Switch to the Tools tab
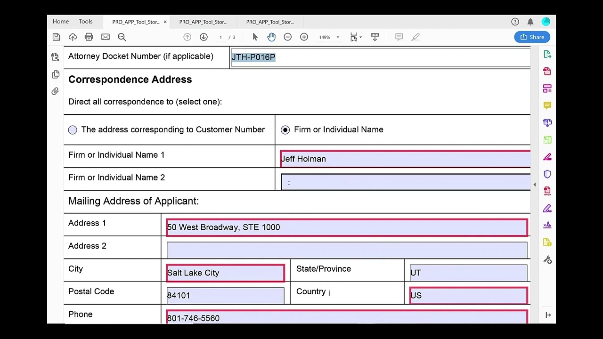This screenshot has height=339, width=603. pyautogui.click(x=86, y=22)
